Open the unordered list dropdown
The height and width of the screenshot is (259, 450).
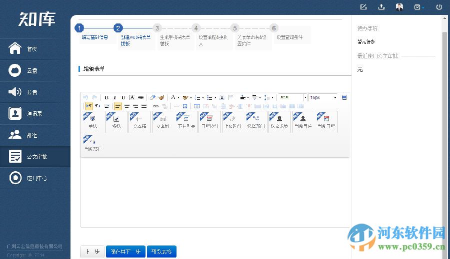tap(215, 98)
